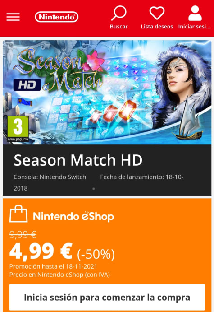Image resolution: width=214 pixels, height=312 pixels.
Task: Click Inicia sesión para comenzar la compra
Action: click(107, 297)
